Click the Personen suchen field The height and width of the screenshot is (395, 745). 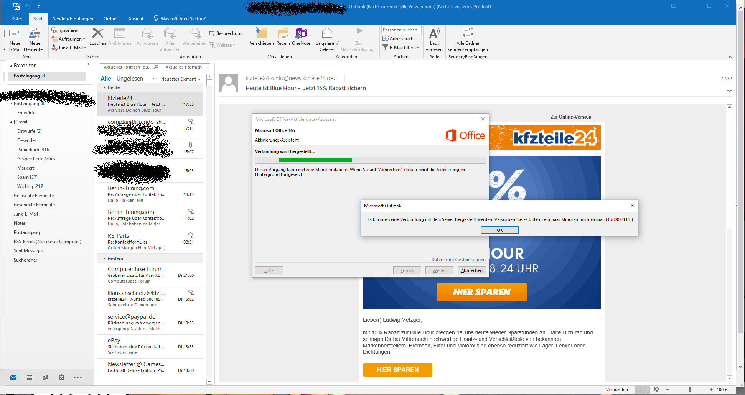tap(401, 30)
